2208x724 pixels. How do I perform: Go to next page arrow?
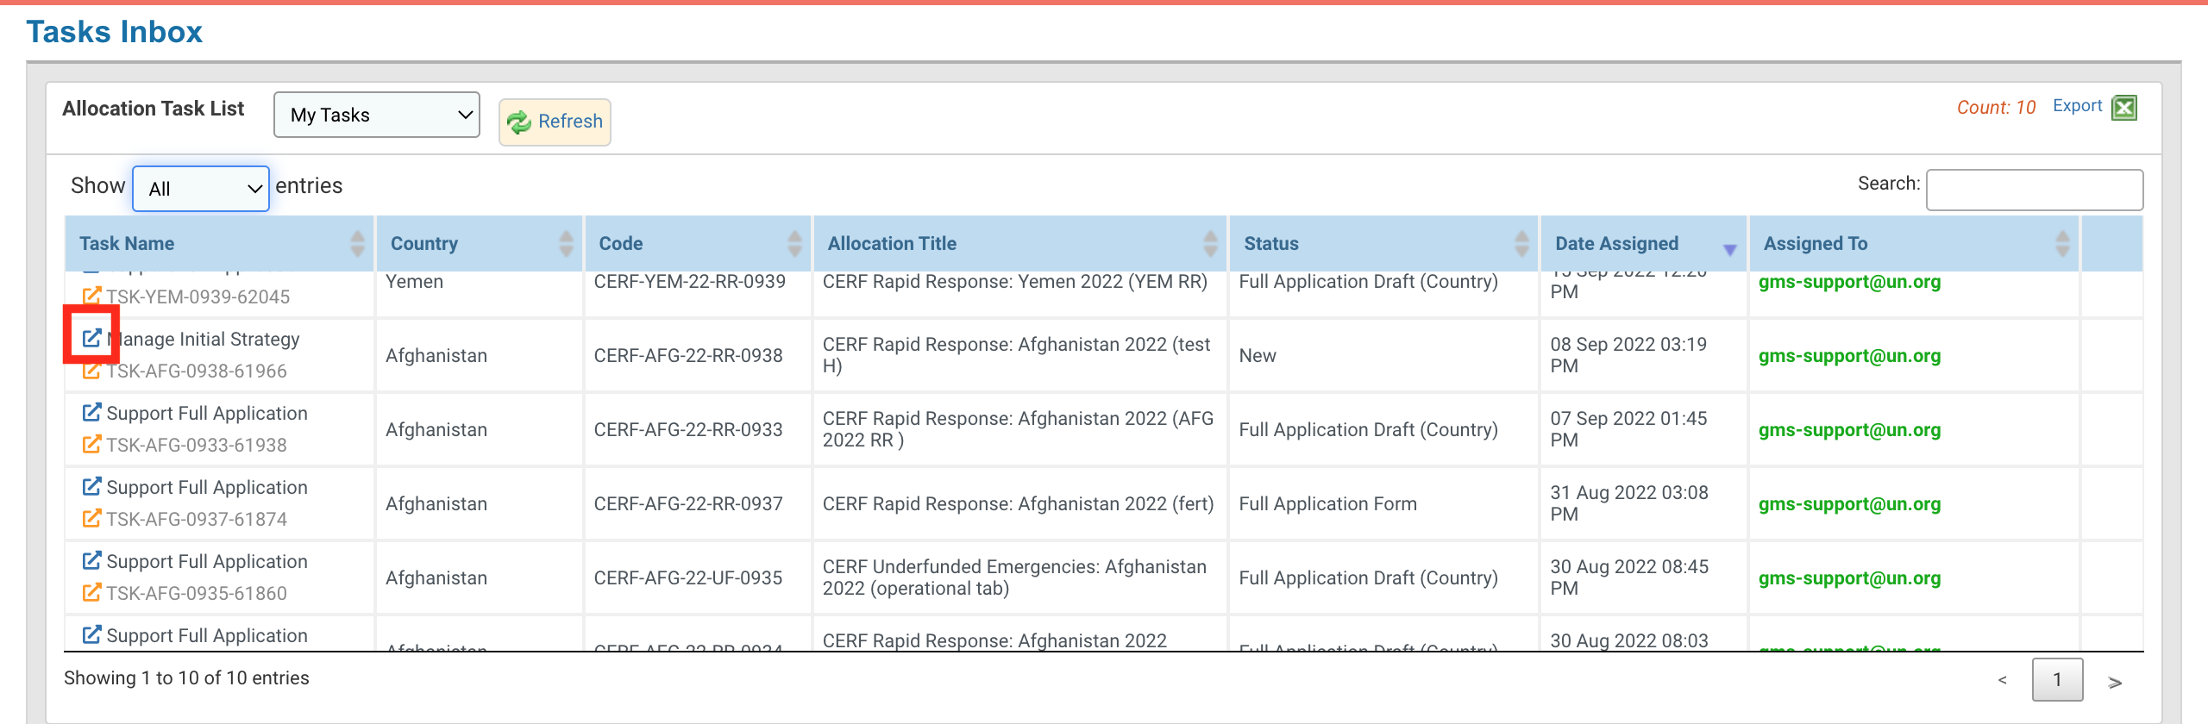coord(2115,683)
